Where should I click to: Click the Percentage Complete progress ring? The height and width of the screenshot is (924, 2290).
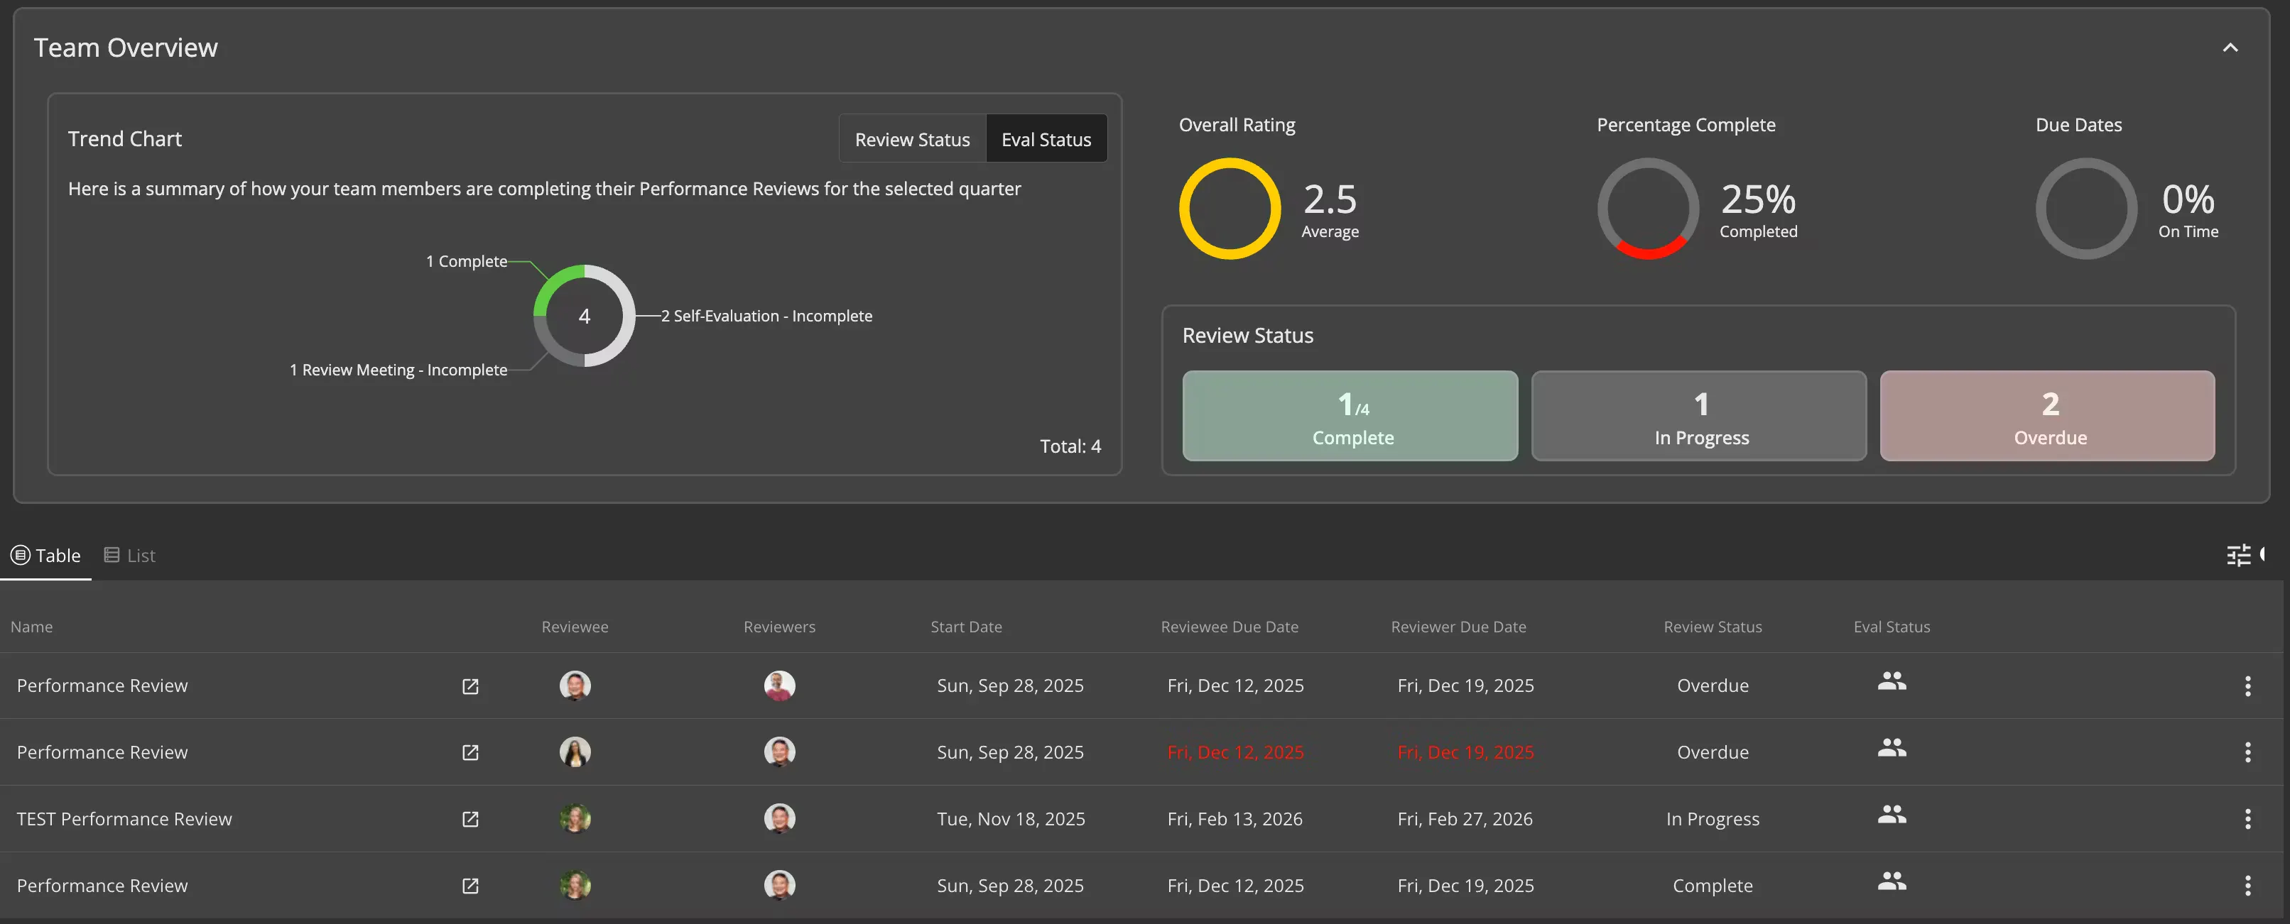coord(1648,209)
